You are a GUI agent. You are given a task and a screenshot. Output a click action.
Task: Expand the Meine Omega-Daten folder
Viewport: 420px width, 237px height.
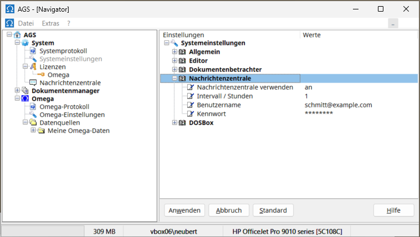coord(33,131)
